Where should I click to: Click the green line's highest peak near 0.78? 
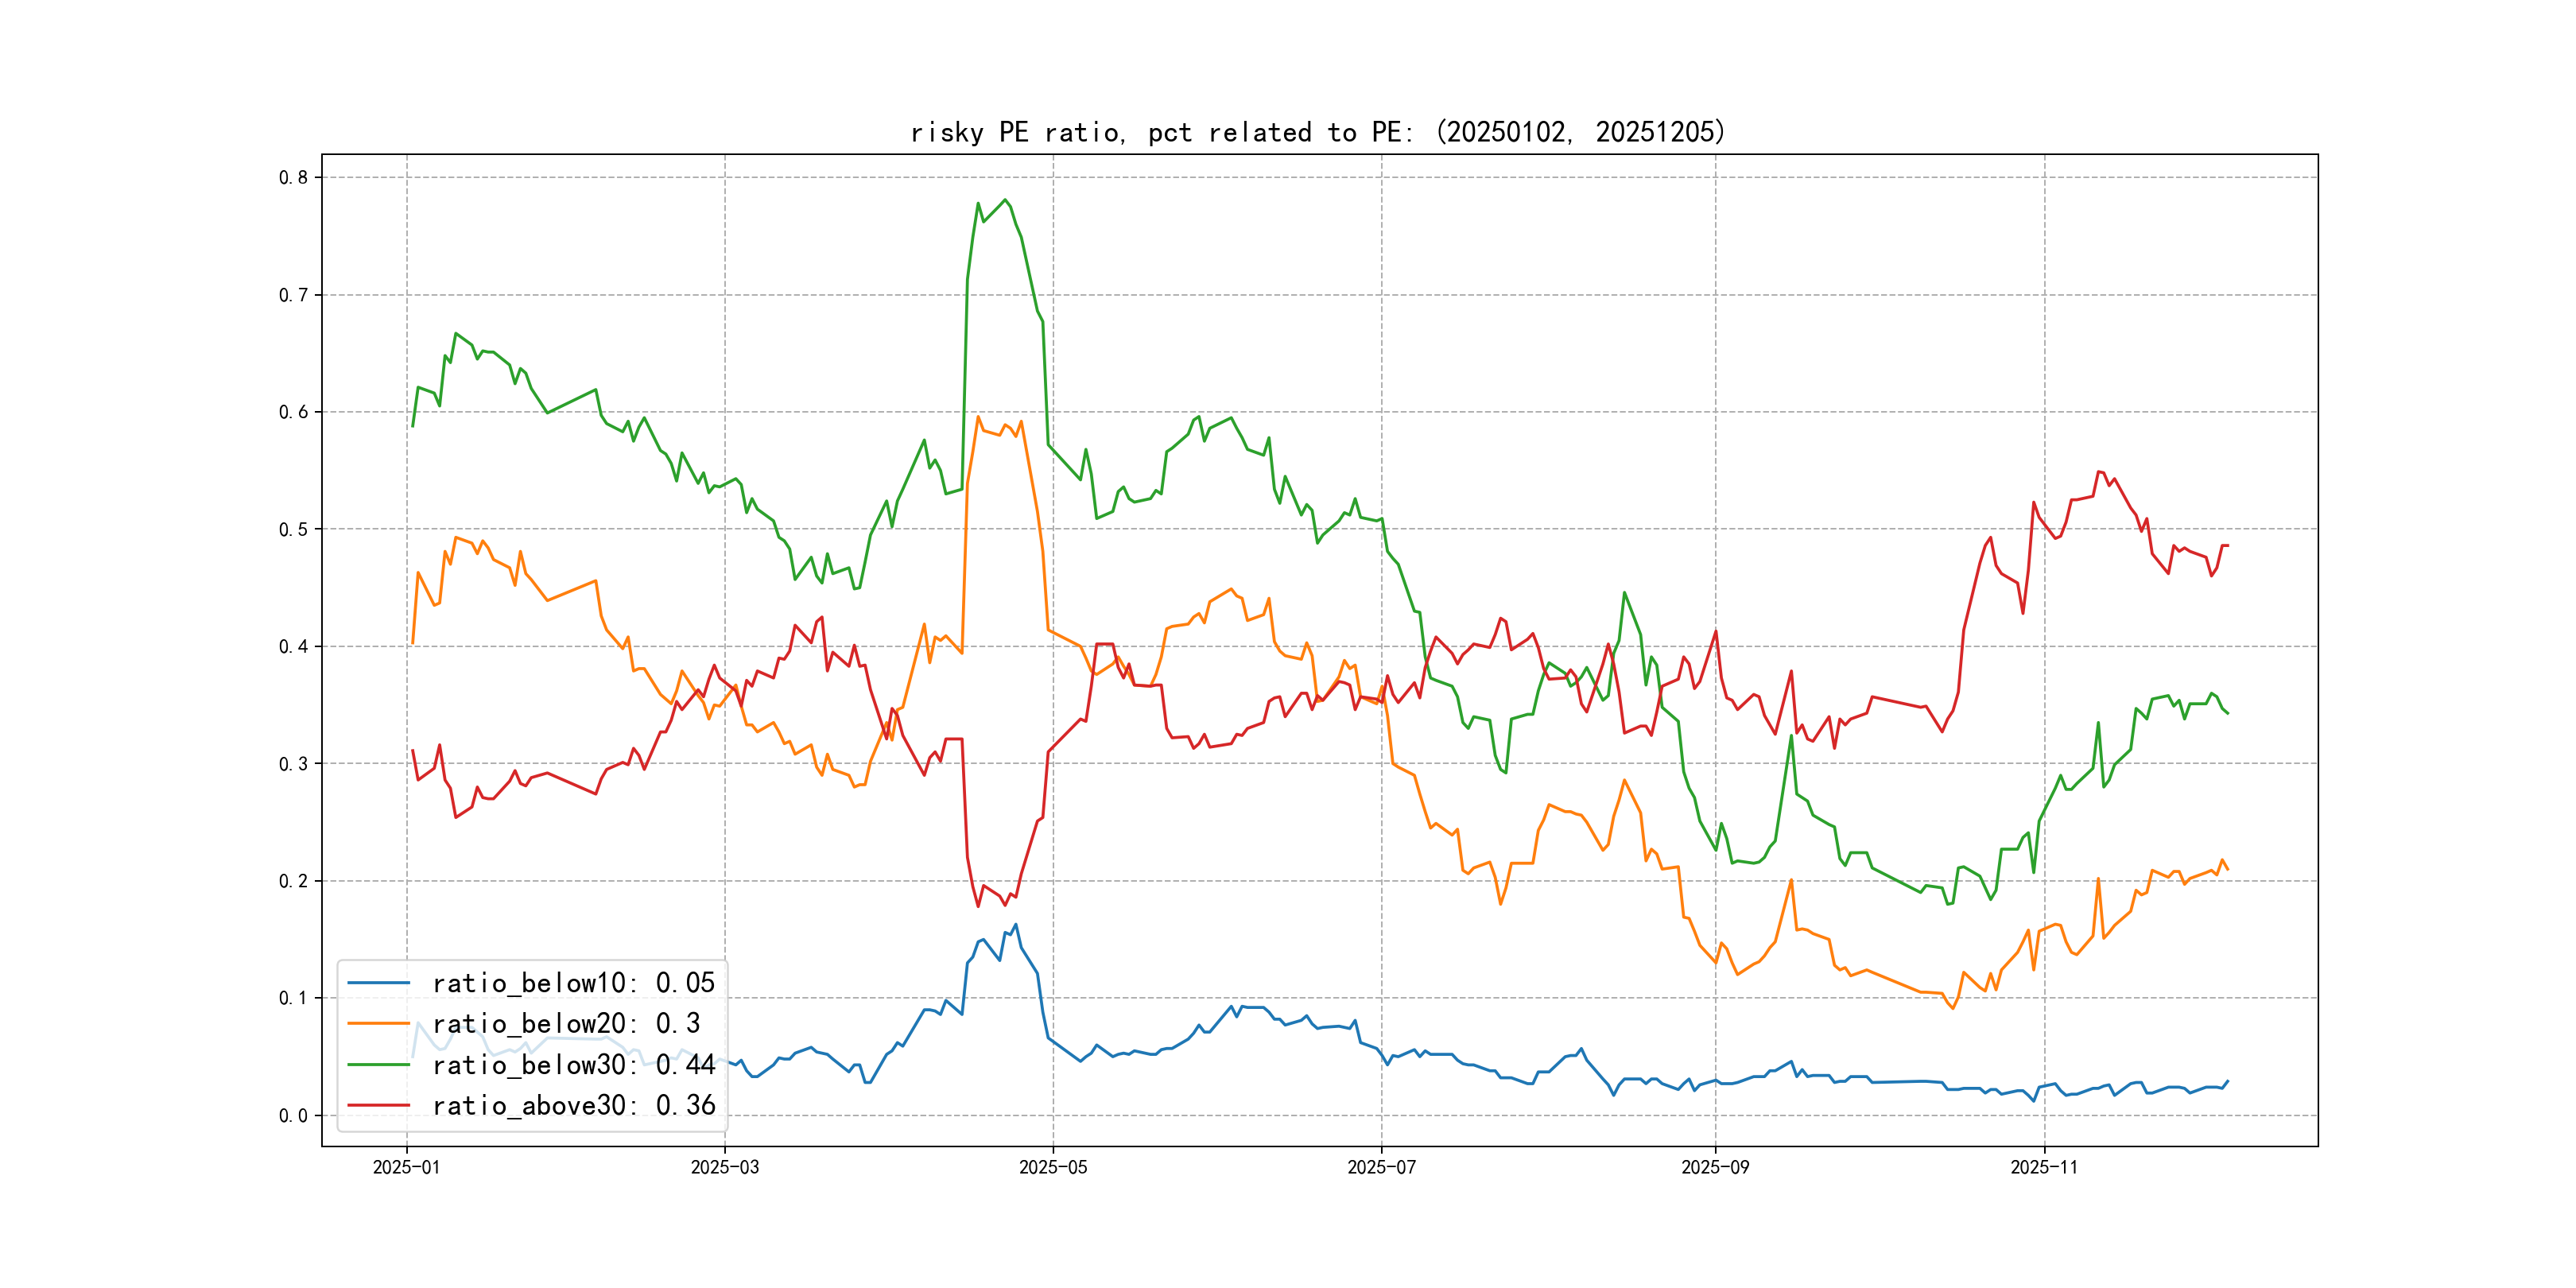pos(1005,200)
